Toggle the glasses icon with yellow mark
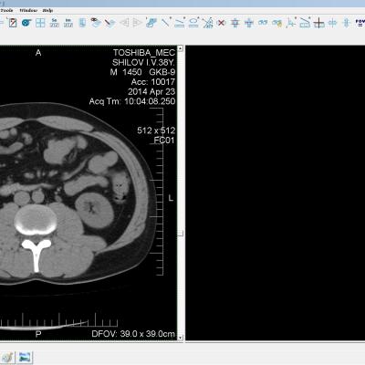 (x=277, y=23)
